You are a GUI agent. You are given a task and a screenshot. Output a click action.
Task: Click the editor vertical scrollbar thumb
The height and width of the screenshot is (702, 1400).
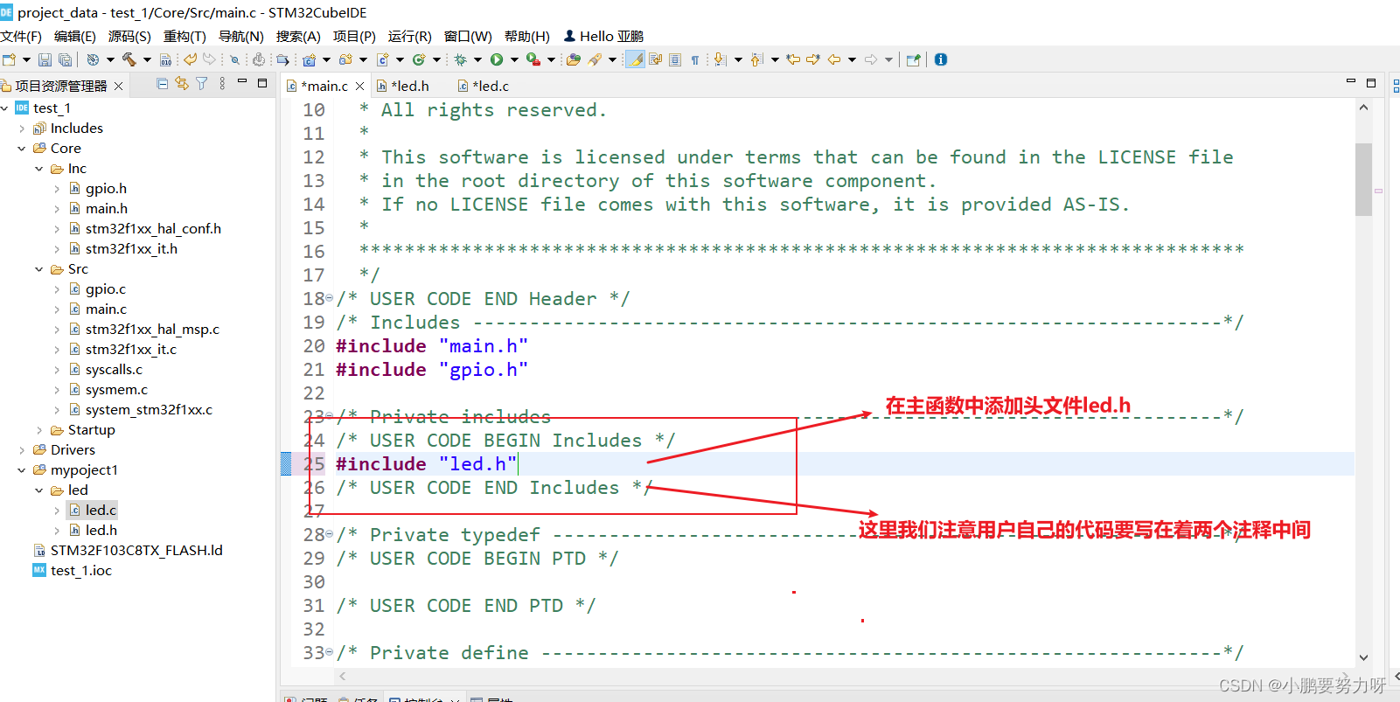pyautogui.click(x=1363, y=179)
